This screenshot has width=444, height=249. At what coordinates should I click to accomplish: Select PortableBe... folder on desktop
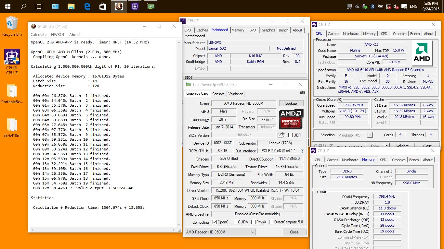[x=12, y=94]
